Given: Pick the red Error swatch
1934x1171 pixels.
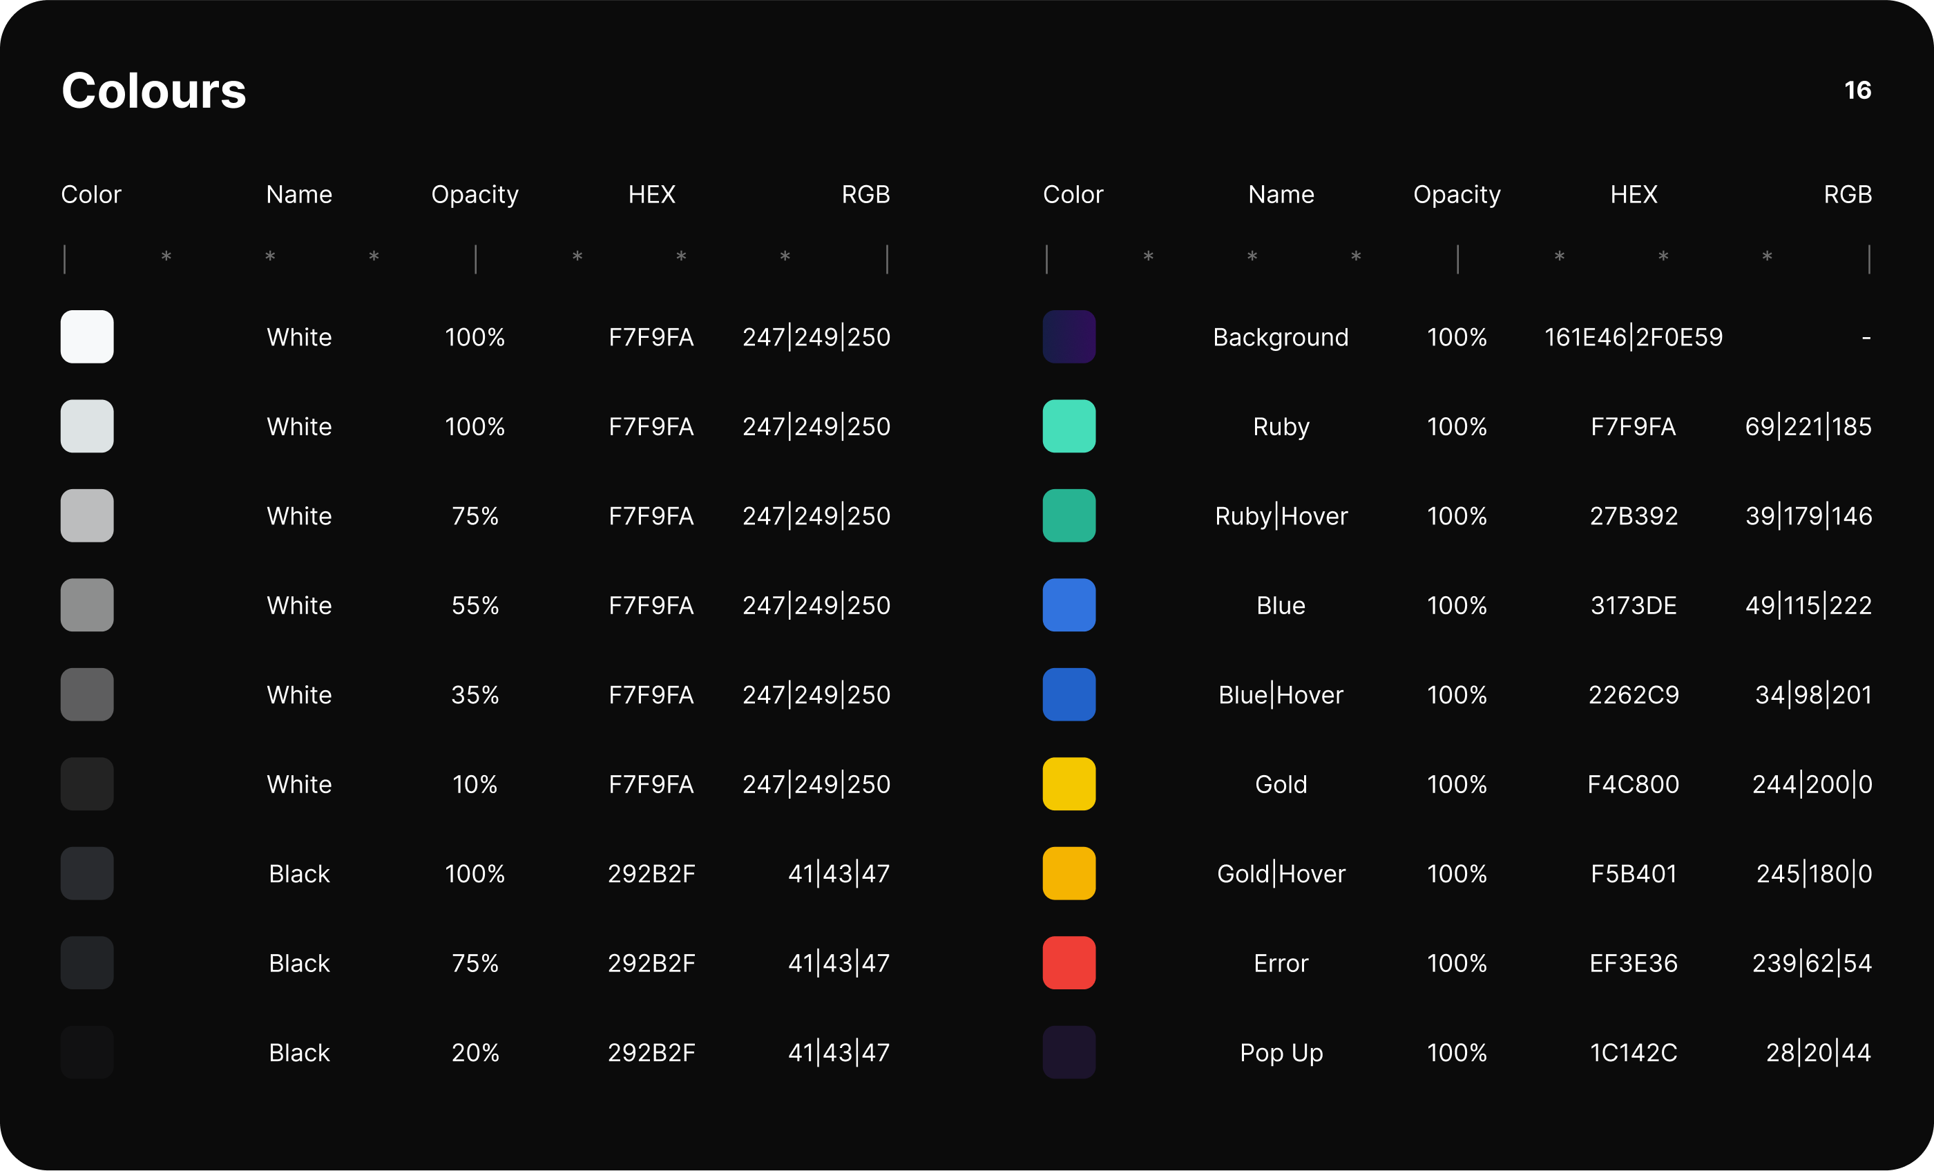Looking at the screenshot, I should tap(1069, 963).
